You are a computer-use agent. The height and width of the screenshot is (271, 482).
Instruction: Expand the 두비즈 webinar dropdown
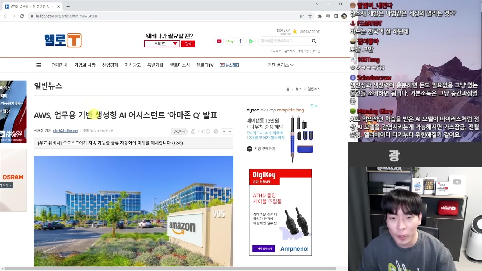point(162,44)
